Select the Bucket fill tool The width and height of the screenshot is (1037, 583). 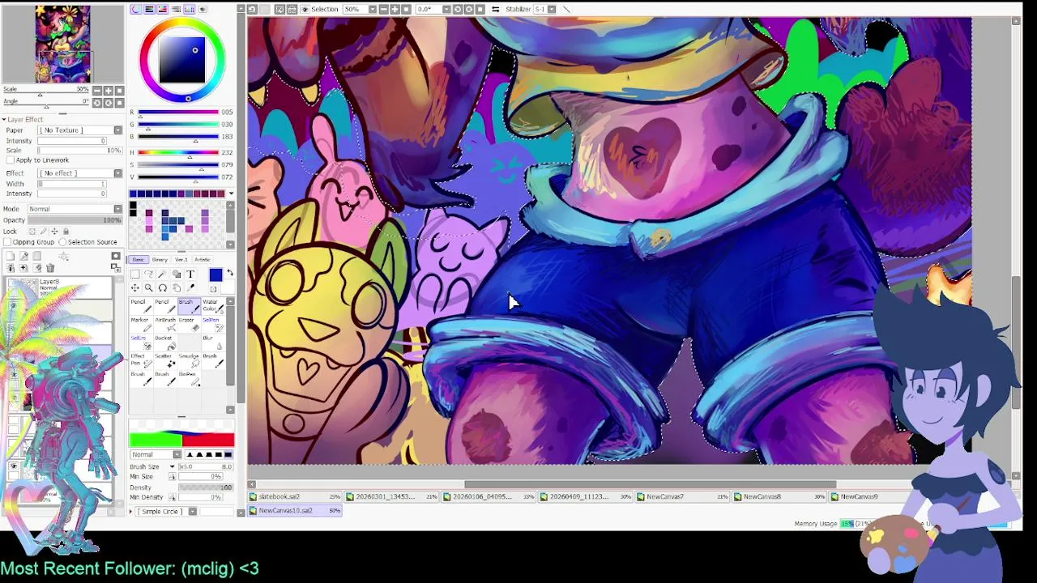[x=164, y=343]
